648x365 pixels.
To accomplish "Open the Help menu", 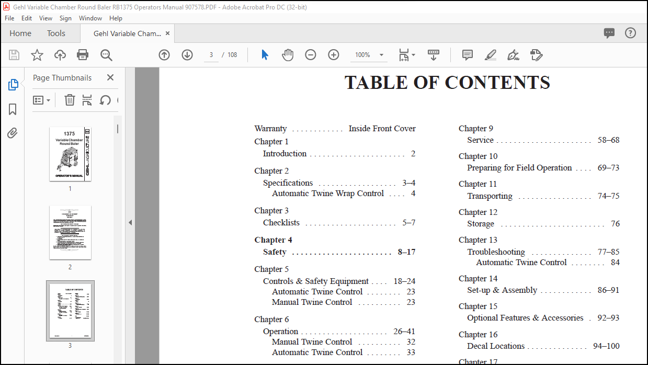I will (x=116, y=18).
